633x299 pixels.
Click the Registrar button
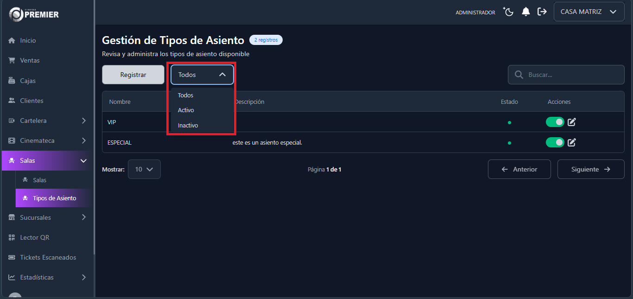click(x=133, y=75)
